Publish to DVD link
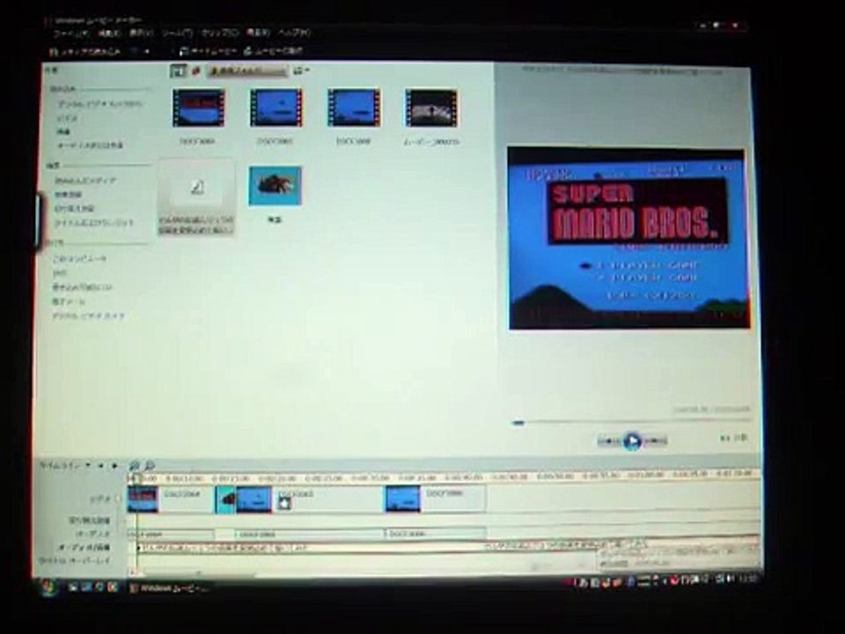 [x=60, y=273]
